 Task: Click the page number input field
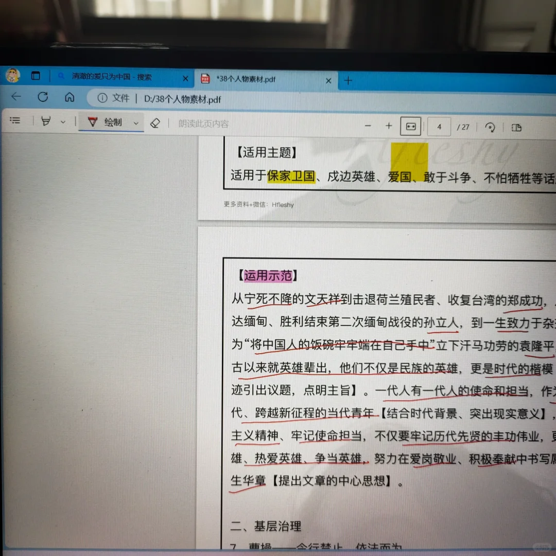tap(439, 126)
